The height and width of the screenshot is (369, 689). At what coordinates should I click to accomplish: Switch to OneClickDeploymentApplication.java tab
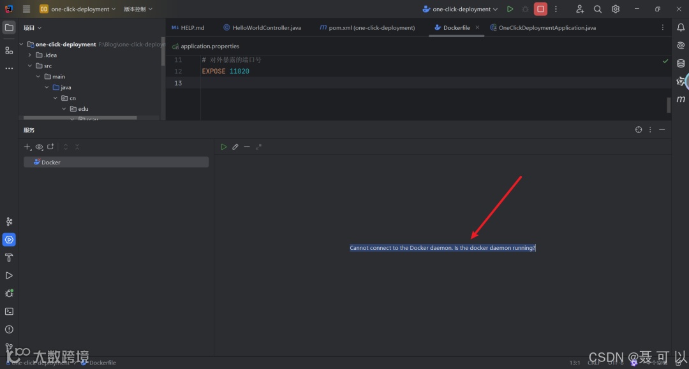543,27
